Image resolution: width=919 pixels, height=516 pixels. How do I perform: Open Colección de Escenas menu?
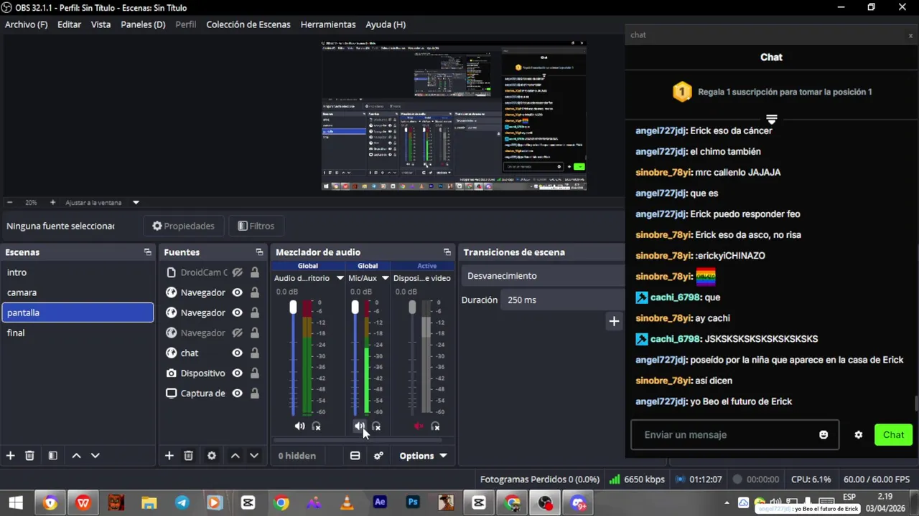pos(248,24)
